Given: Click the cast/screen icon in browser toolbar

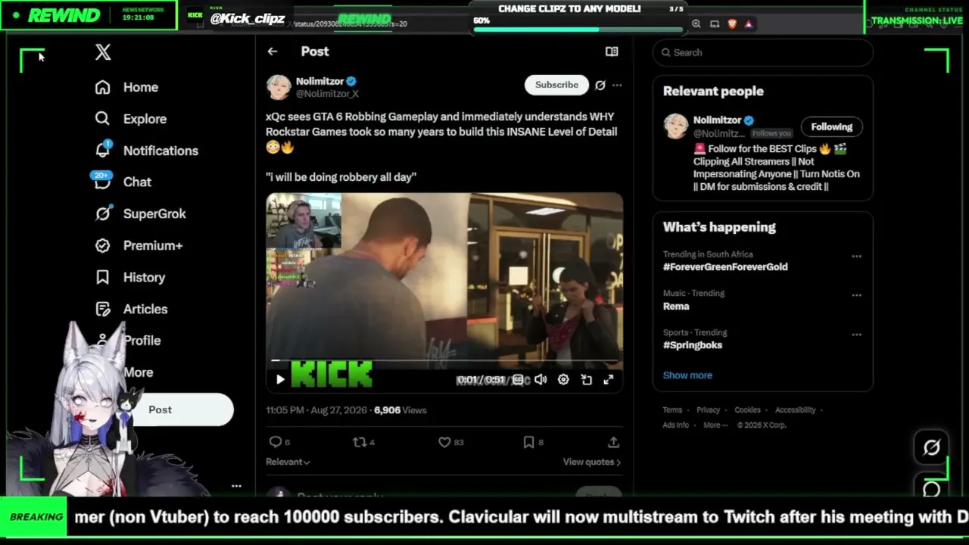Looking at the screenshot, I should pyautogui.click(x=714, y=24).
